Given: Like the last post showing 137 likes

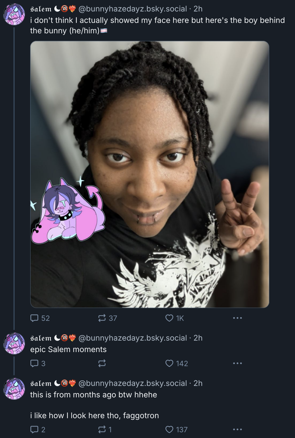Looking at the screenshot, I should [176, 429].
